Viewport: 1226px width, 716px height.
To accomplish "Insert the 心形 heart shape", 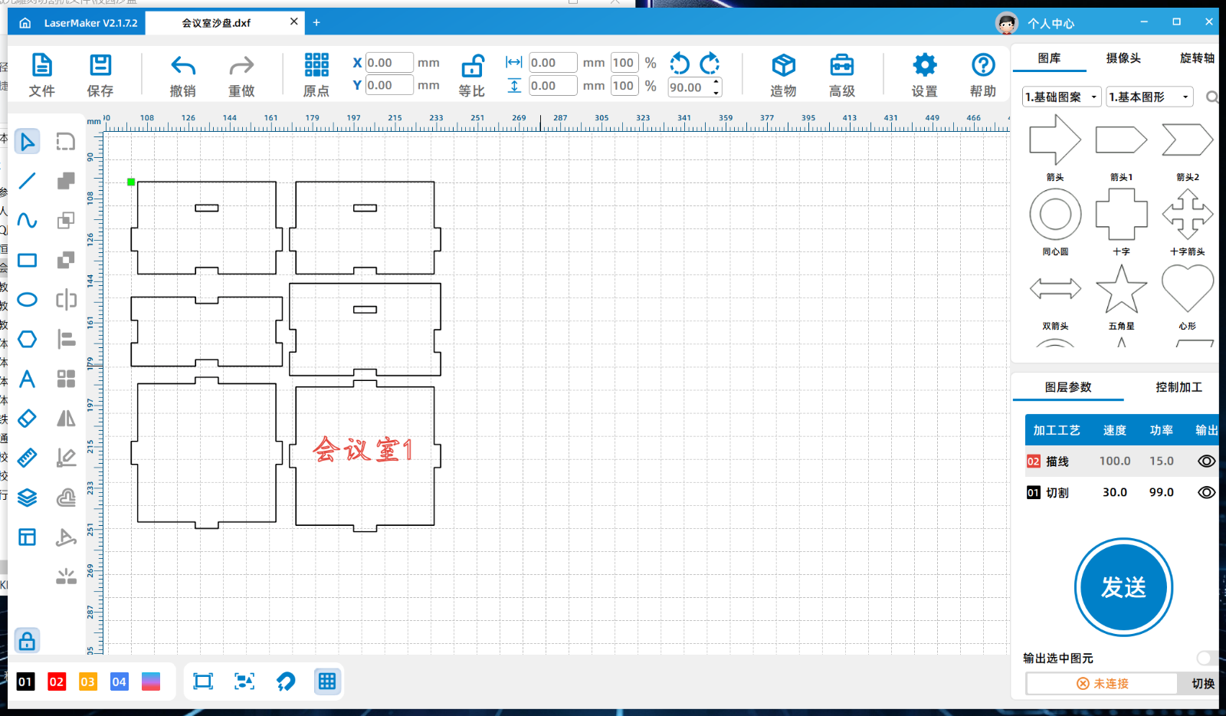I will click(1188, 288).
